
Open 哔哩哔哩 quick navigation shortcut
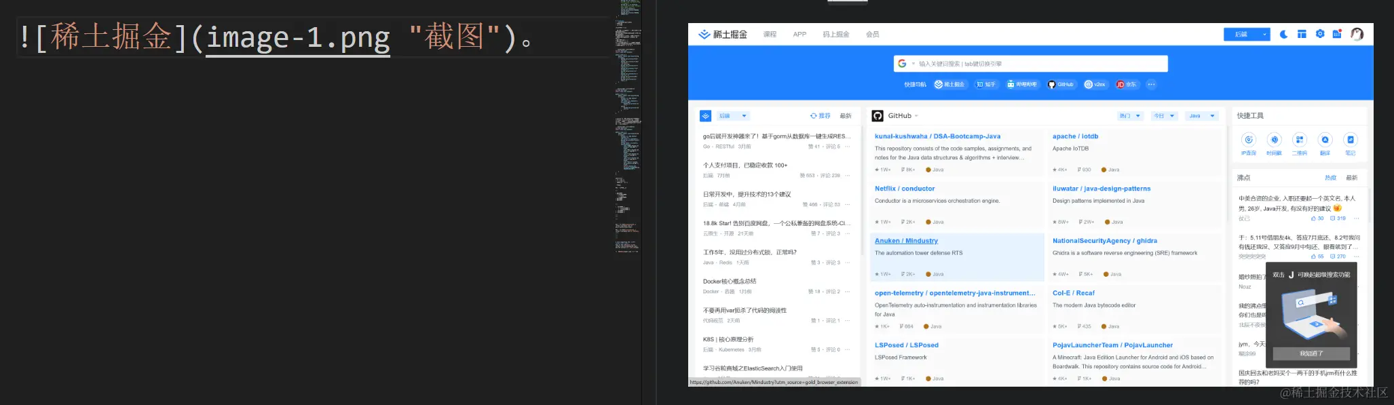coord(1022,85)
